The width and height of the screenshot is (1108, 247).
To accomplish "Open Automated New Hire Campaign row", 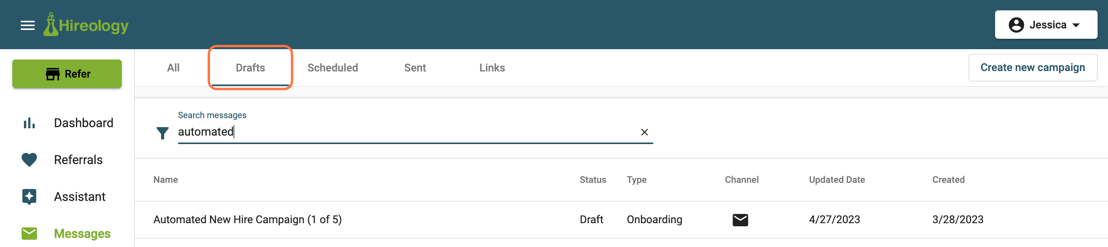I will point(621,220).
